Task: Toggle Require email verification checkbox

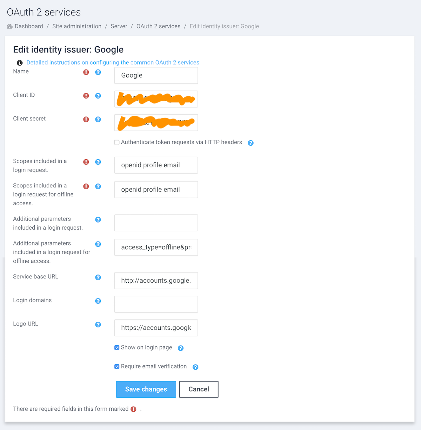Action: (117, 367)
